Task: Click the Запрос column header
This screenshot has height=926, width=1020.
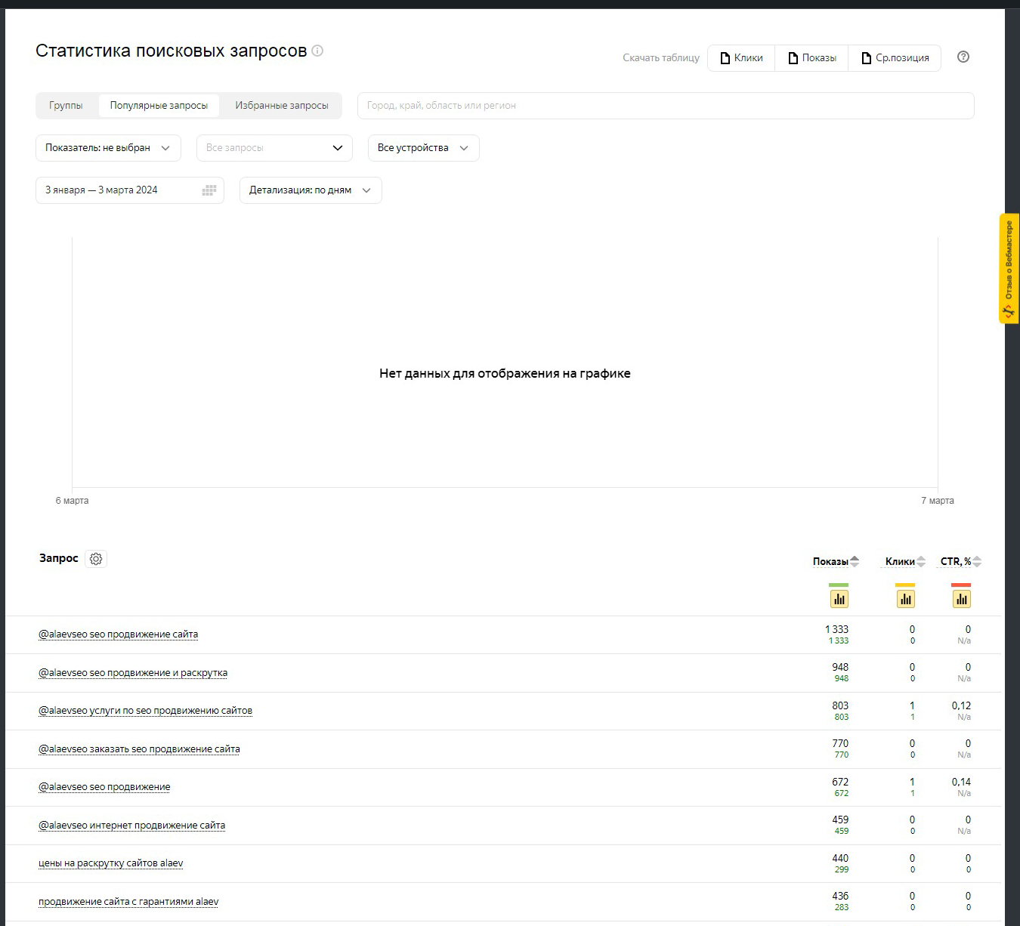Action: click(x=59, y=558)
